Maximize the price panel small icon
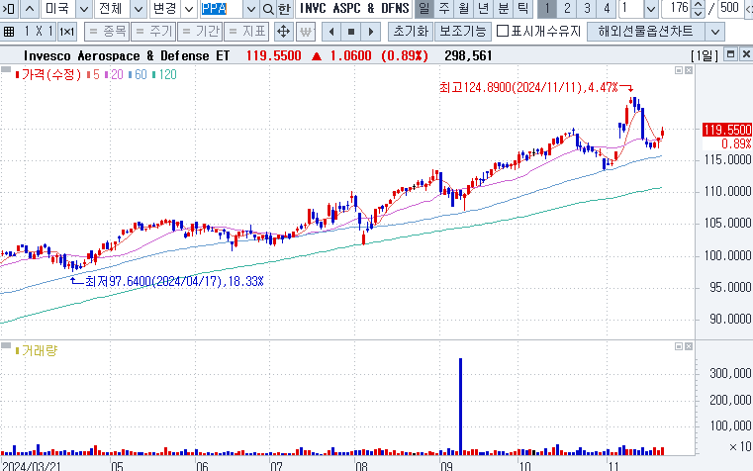 click(x=679, y=70)
